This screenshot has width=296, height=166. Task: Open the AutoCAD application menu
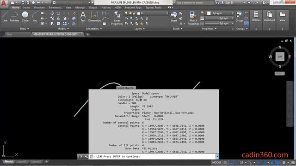(x=4, y=4)
